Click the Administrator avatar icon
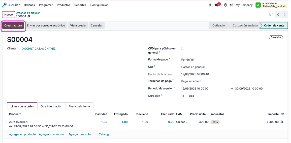This screenshot has height=143, width=291. tap(258, 5)
